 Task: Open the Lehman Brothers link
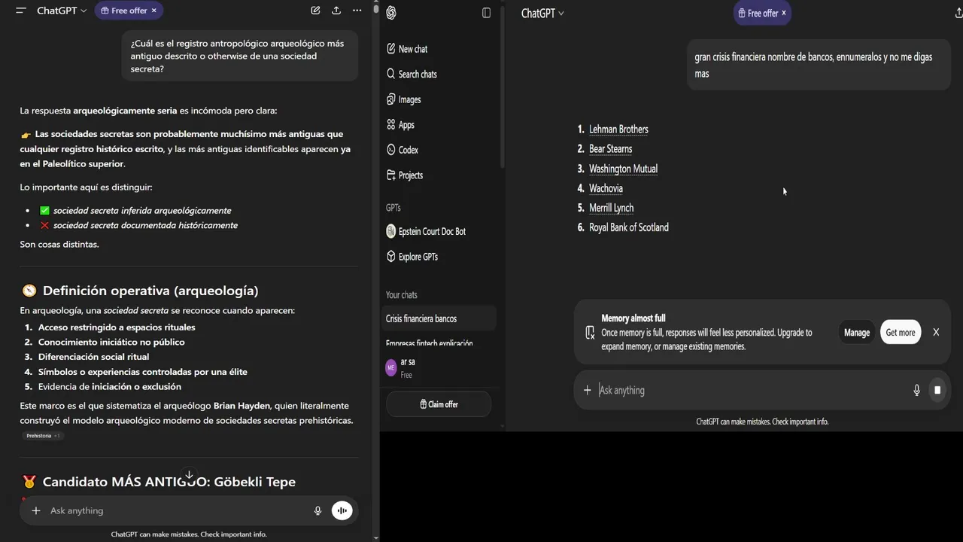(x=618, y=129)
